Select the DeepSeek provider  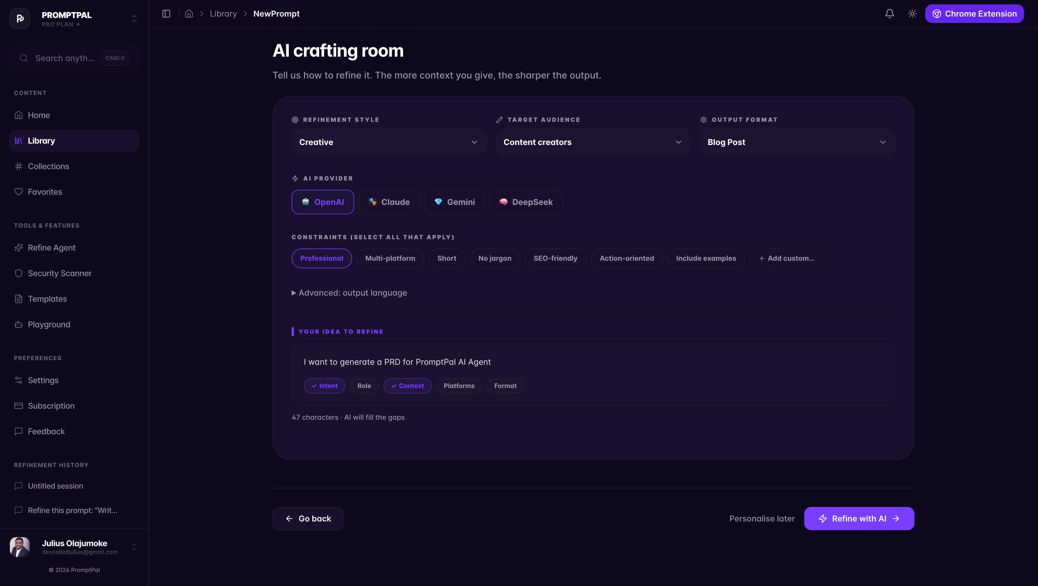tap(526, 202)
